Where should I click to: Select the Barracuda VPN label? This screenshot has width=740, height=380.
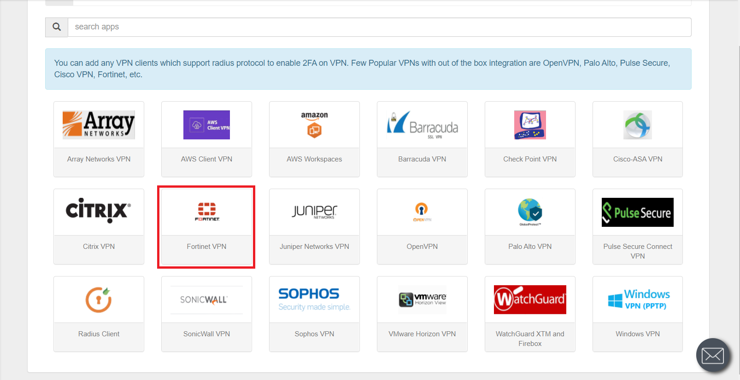pyautogui.click(x=422, y=159)
